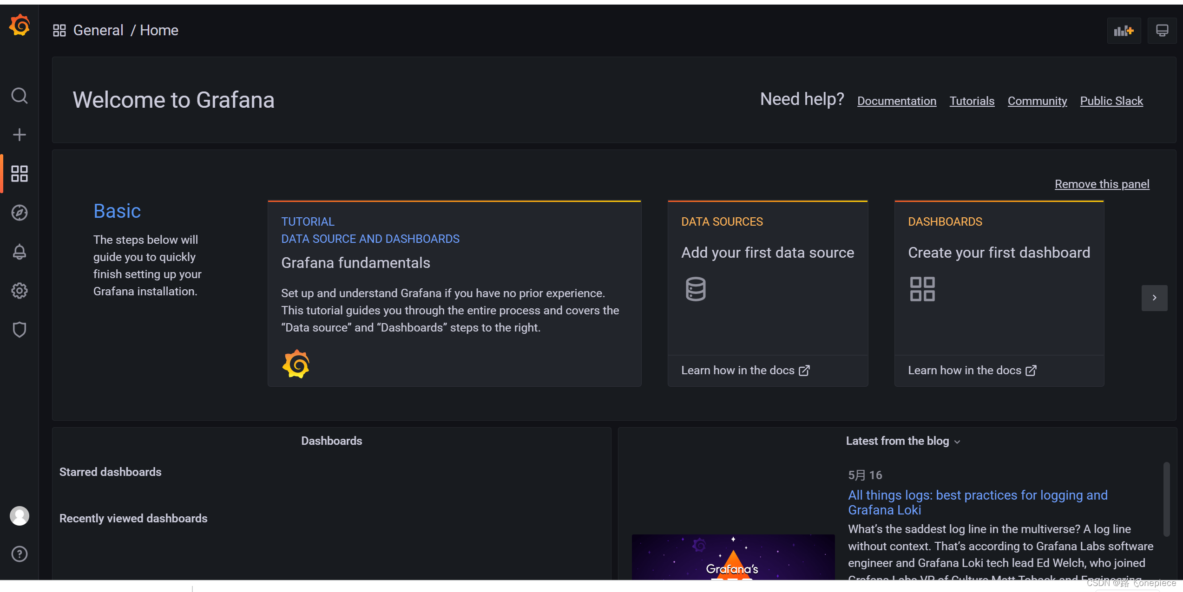Click Remove this panel
1183x592 pixels.
tap(1102, 184)
